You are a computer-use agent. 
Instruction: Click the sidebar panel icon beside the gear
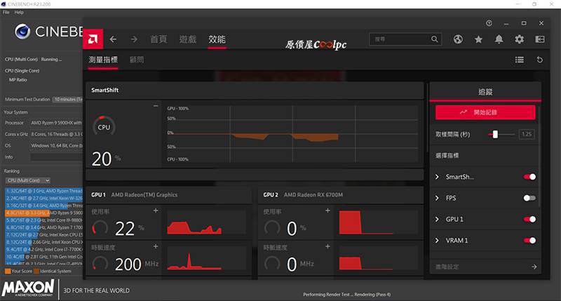[x=540, y=39]
